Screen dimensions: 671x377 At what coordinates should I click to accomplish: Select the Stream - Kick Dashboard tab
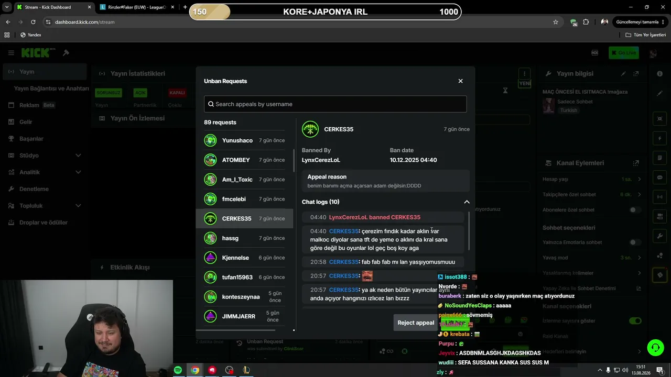(54, 7)
